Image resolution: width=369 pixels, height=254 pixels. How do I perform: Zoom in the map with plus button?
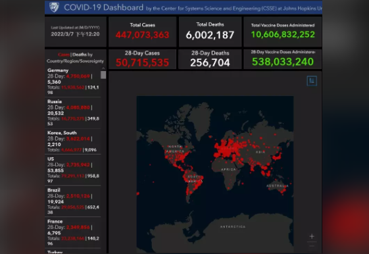(312, 236)
